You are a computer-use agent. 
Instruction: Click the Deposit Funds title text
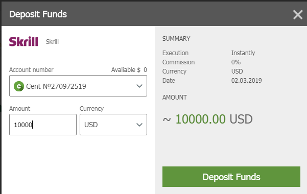(38, 14)
